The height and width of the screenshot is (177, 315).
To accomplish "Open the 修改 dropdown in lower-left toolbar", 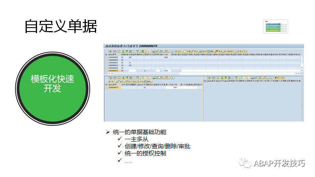I will [x=121, y=82].
